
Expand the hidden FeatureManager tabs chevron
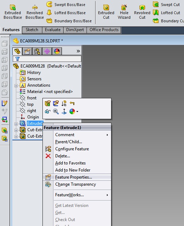point(78,51)
